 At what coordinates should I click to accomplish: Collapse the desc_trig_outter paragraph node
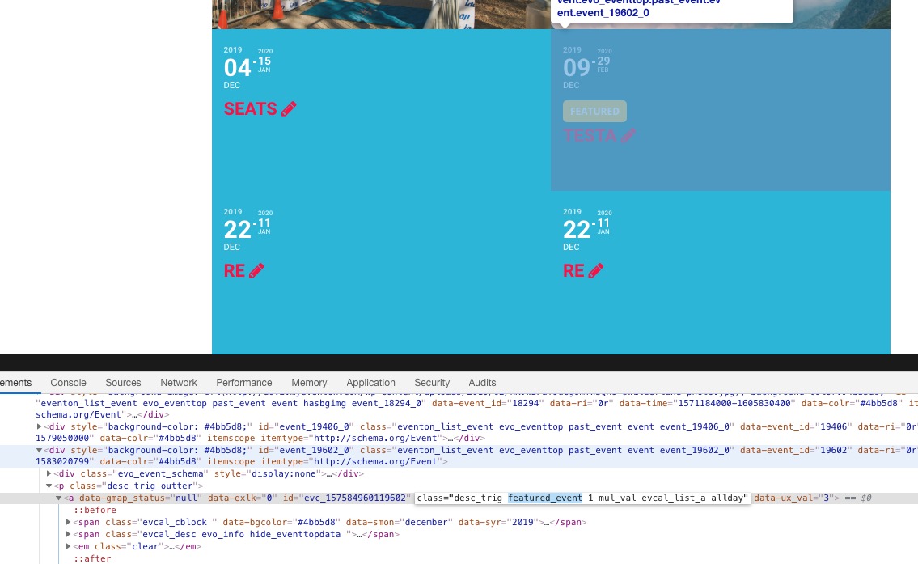click(x=49, y=486)
